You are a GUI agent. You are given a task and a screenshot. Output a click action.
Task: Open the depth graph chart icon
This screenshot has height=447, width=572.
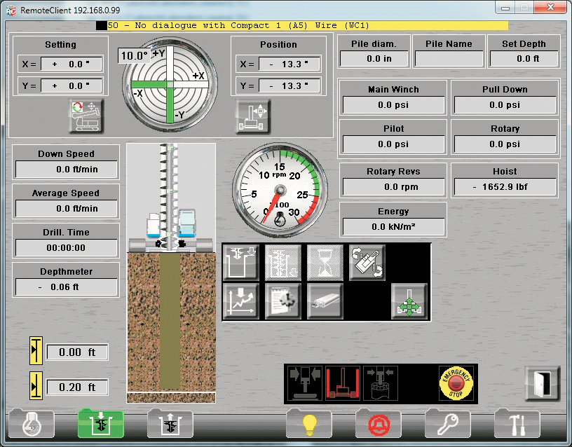240,301
